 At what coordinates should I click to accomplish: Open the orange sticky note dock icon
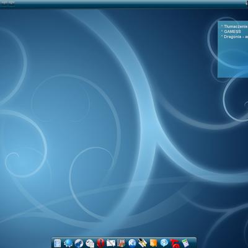[x=153, y=243]
